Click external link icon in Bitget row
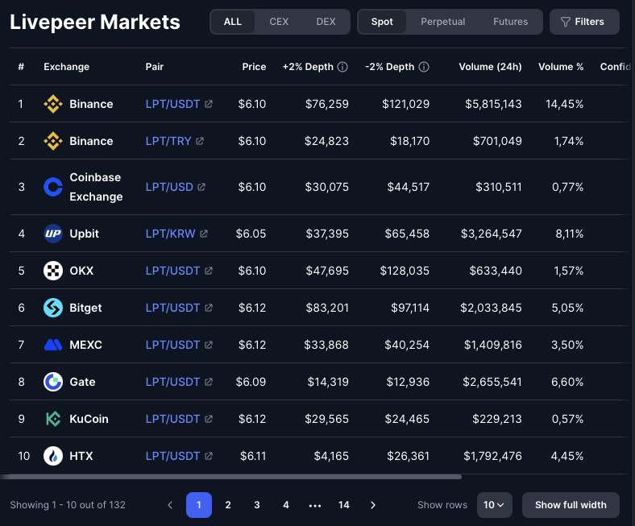 point(209,308)
